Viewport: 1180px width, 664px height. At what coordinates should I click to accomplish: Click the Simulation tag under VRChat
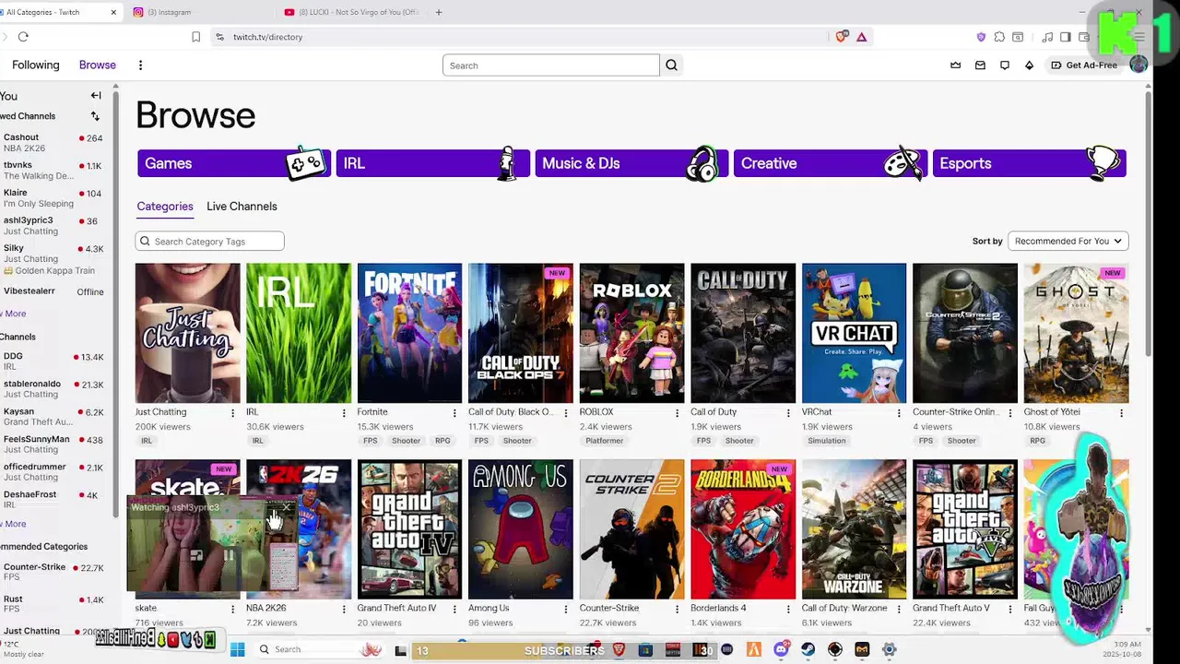(827, 441)
